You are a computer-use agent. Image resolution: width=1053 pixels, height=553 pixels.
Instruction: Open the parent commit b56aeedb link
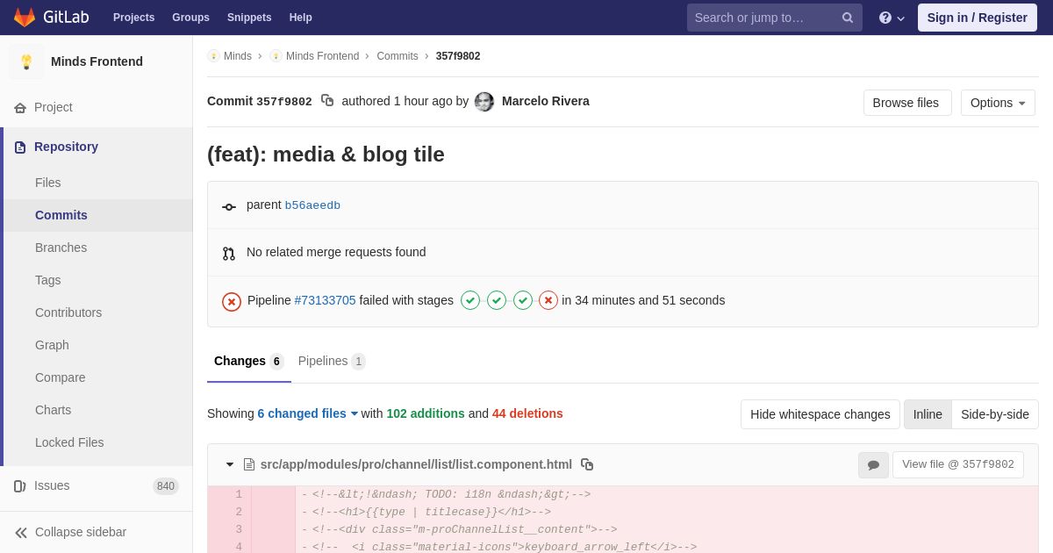[x=312, y=205]
